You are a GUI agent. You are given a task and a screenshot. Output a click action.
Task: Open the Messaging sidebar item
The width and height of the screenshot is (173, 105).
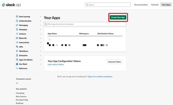tap(23, 25)
